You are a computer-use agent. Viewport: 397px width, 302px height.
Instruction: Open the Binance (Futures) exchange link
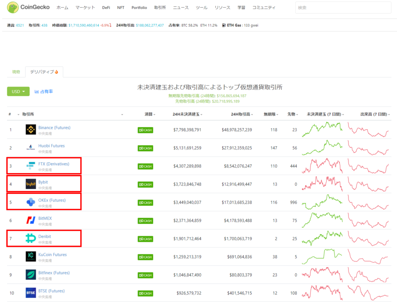coord(54,127)
